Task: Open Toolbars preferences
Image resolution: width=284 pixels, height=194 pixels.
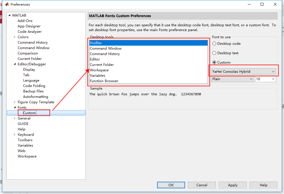Action: (x=25, y=140)
